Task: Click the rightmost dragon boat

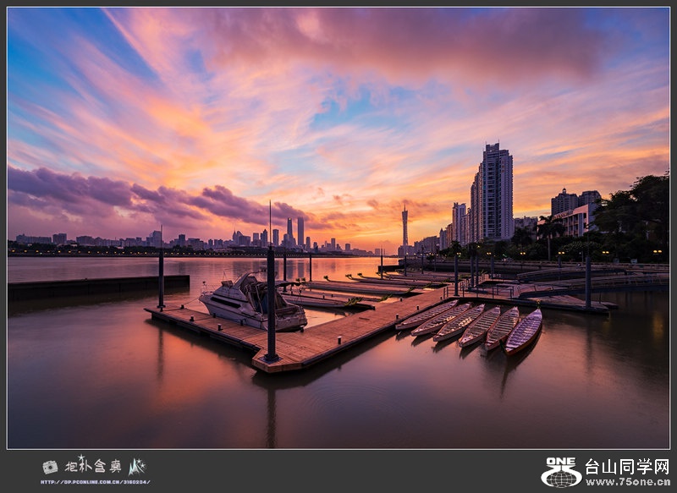Action: (x=524, y=331)
